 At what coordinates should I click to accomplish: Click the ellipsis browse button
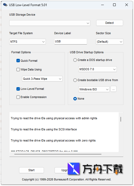point(113,89)
